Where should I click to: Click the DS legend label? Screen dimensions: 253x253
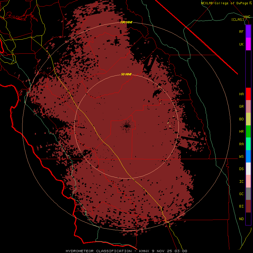[x=241, y=169]
